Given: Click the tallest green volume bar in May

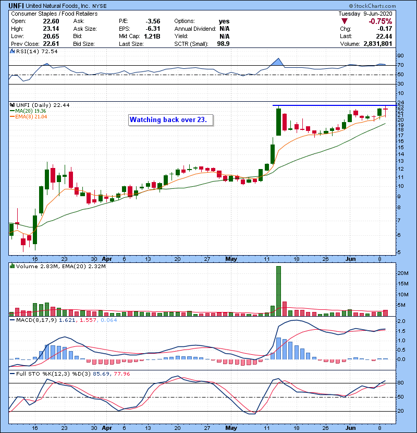Looking at the screenshot, I should coord(278,291).
